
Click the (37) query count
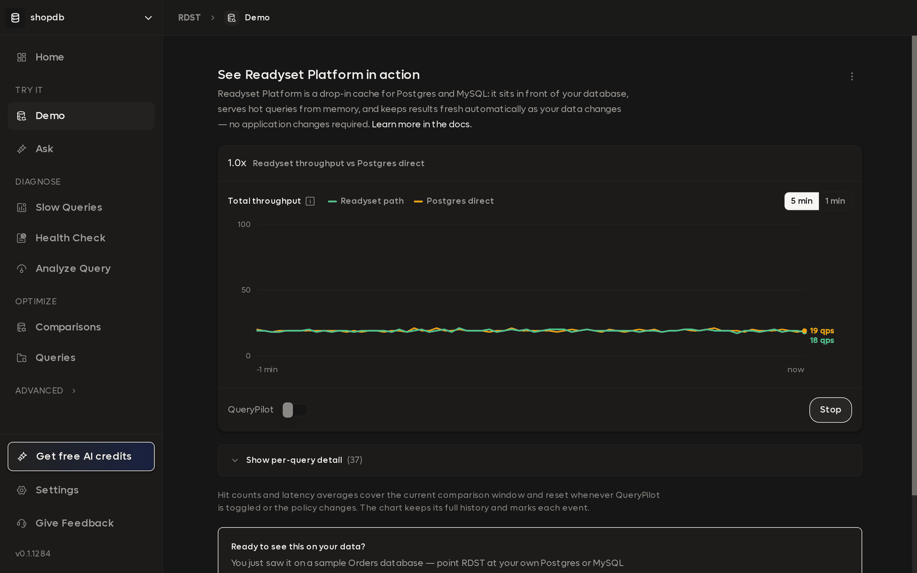point(355,460)
